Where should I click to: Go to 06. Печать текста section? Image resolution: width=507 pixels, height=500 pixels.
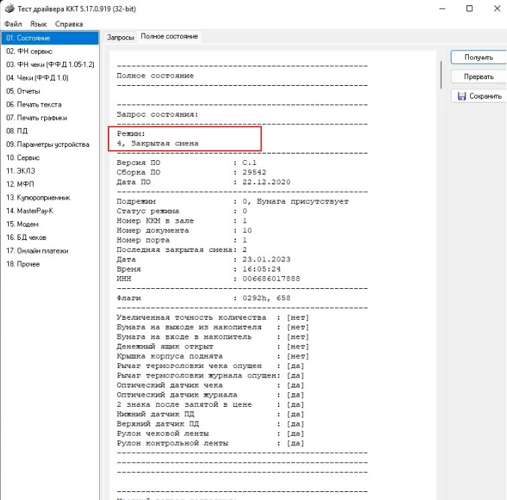point(50,105)
